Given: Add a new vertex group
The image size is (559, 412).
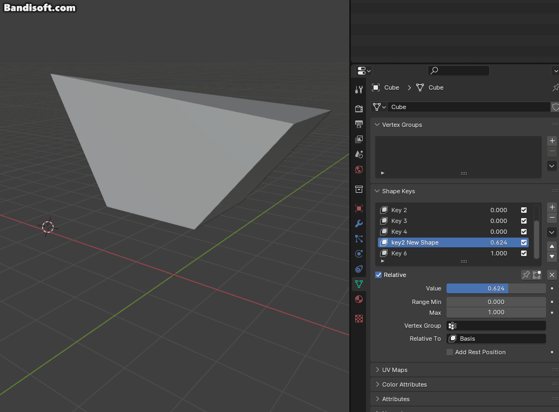Looking at the screenshot, I should 551,140.
